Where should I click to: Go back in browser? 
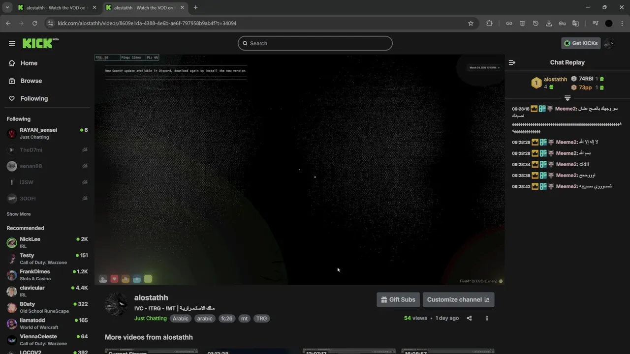click(8, 23)
